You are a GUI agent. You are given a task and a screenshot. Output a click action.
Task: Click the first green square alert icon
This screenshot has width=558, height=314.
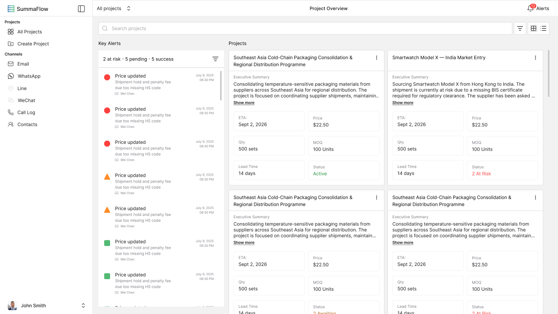click(x=107, y=243)
